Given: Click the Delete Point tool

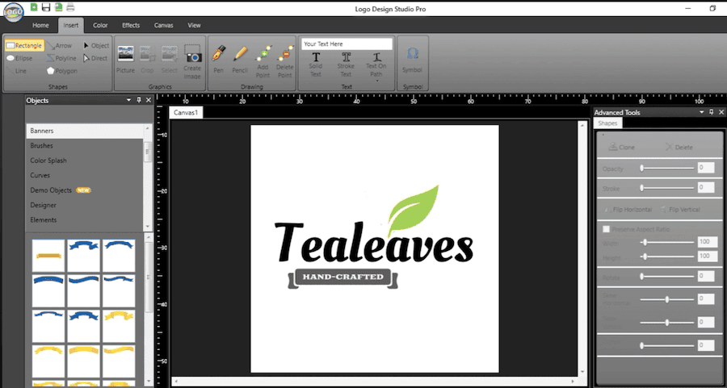Looking at the screenshot, I should pyautogui.click(x=284, y=60).
